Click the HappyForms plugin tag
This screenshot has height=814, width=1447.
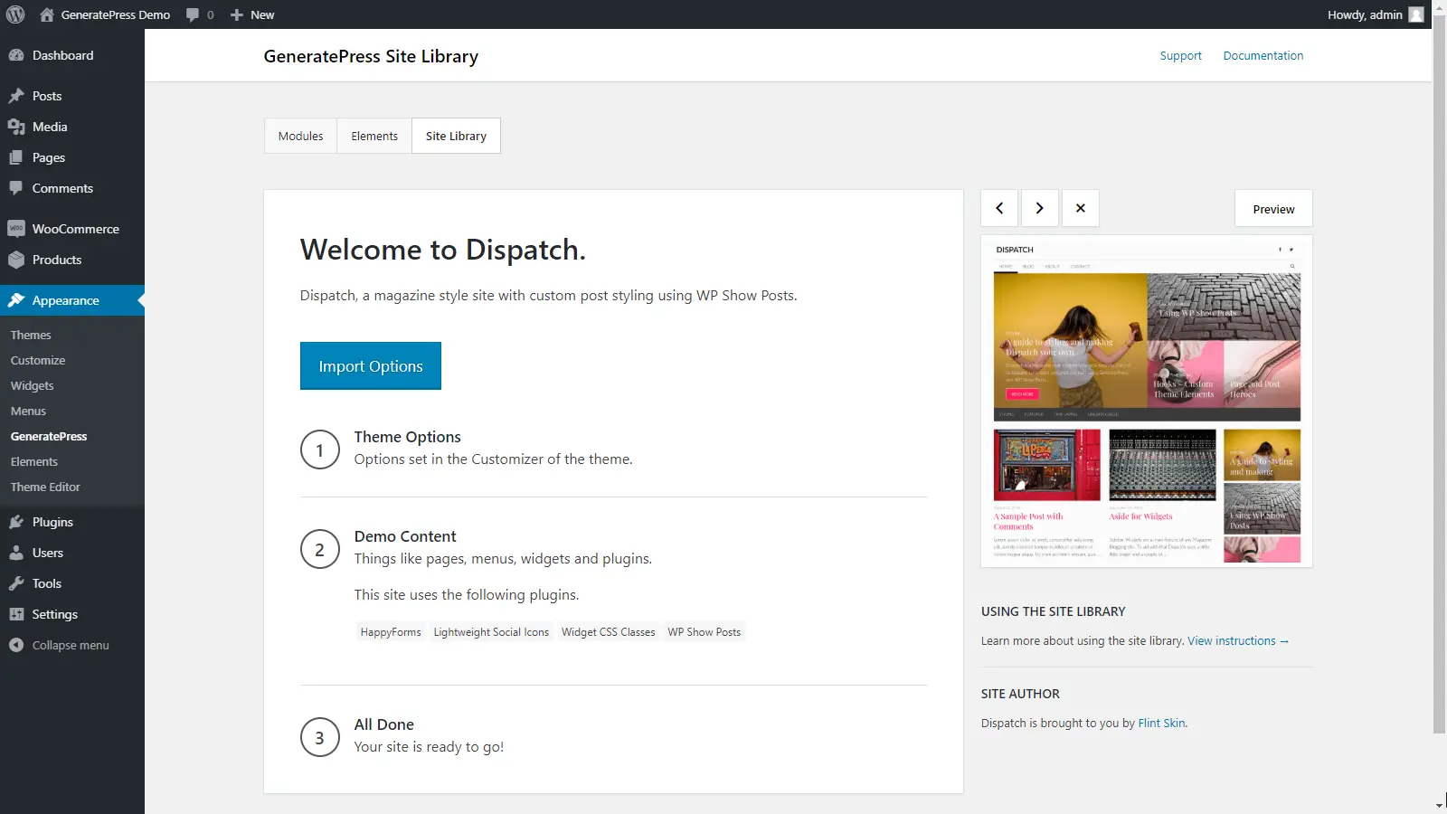(391, 632)
